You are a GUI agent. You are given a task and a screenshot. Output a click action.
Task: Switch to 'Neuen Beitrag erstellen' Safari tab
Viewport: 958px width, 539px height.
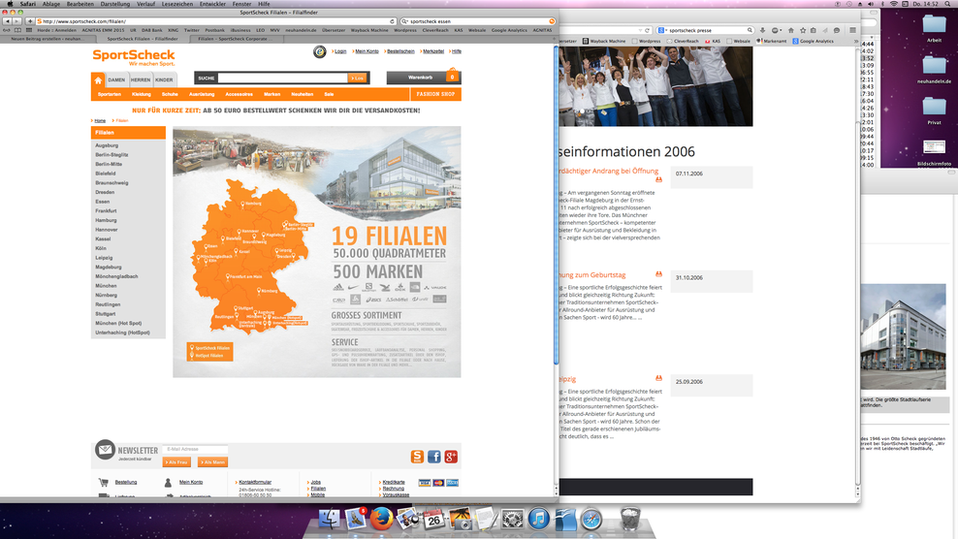pos(48,39)
